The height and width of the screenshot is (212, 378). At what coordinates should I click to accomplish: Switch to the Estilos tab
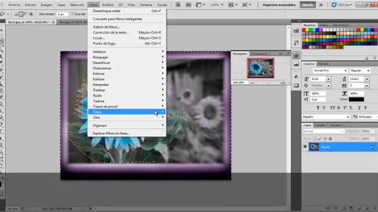click(x=324, y=25)
